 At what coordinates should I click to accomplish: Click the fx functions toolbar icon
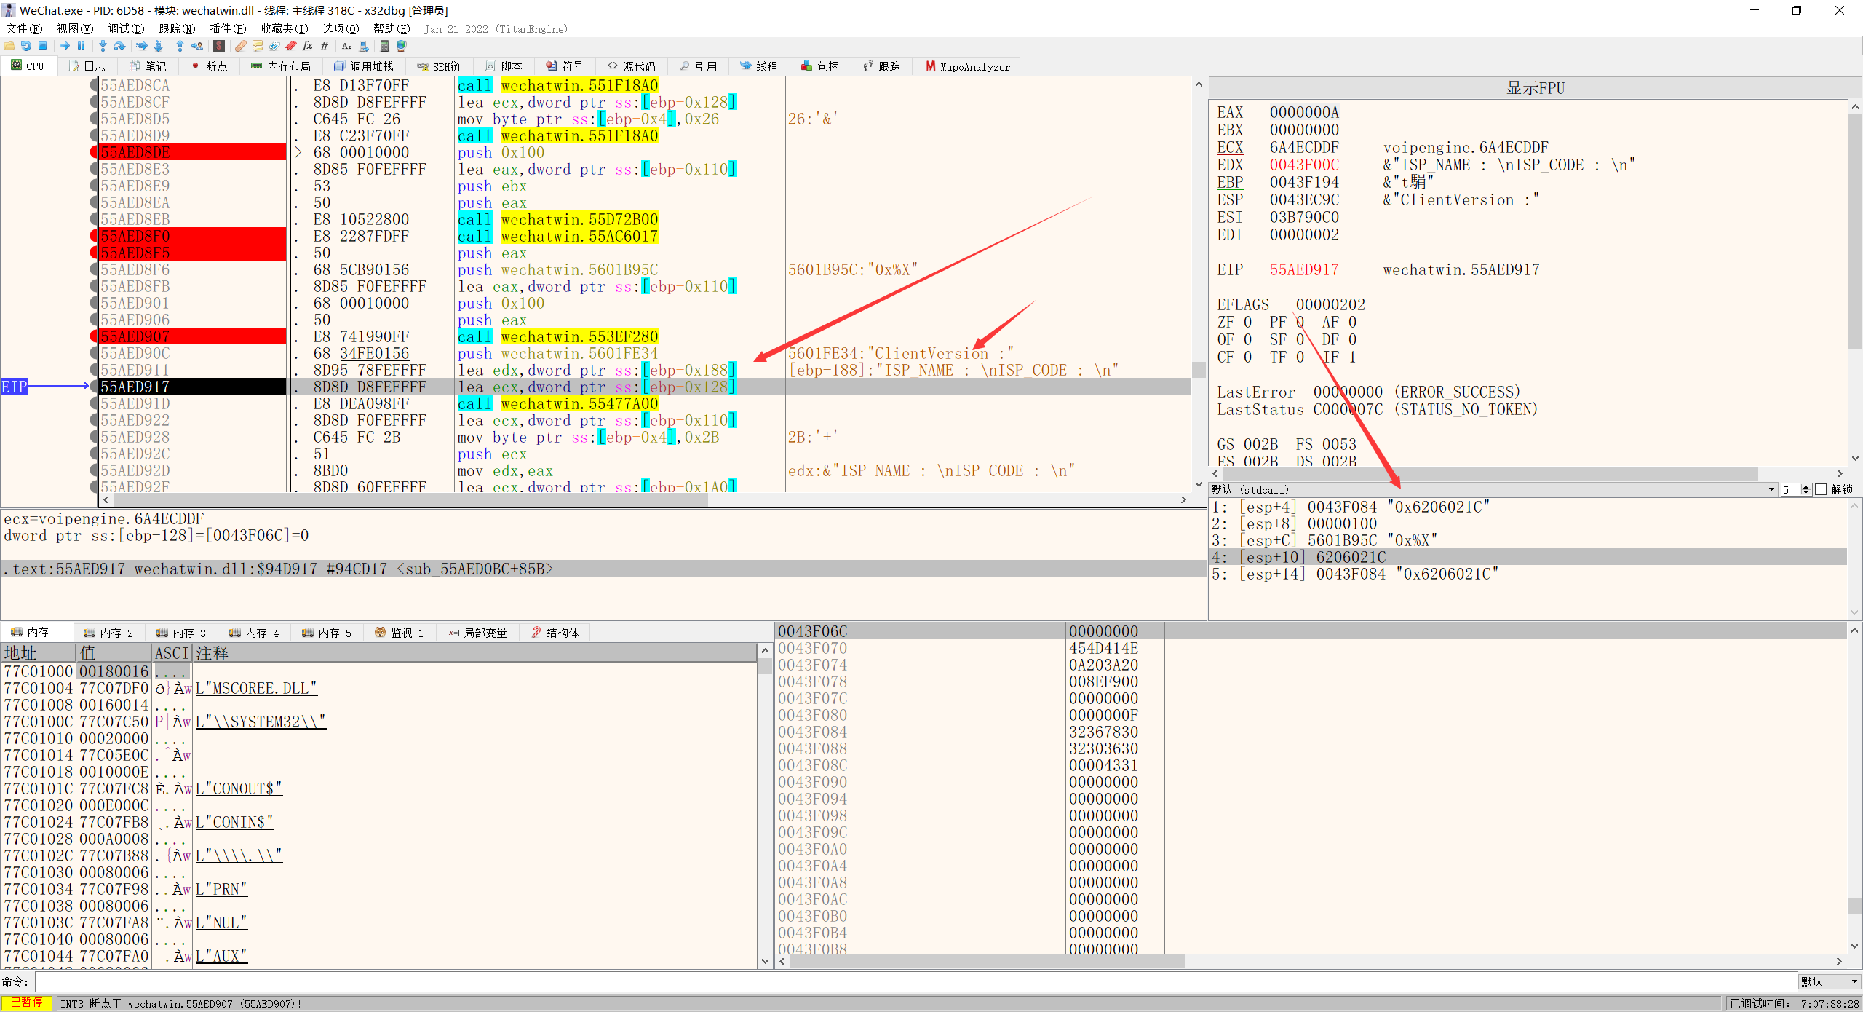tap(308, 46)
